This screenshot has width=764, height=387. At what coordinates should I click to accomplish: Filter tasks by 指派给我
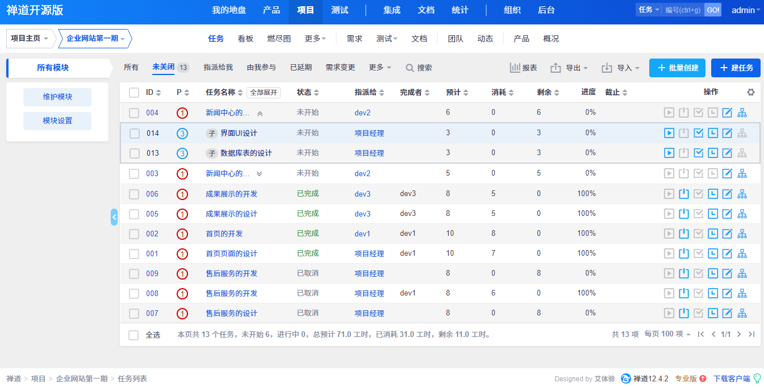coord(218,68)
